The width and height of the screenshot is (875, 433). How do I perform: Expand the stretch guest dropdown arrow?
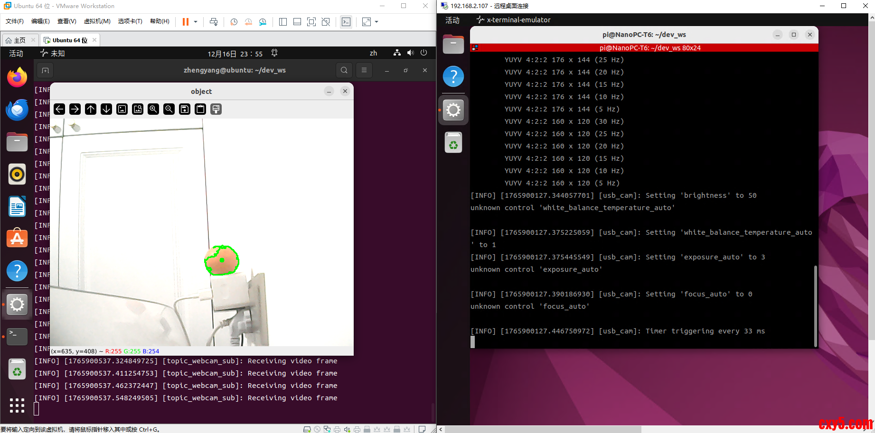point(376,22)
